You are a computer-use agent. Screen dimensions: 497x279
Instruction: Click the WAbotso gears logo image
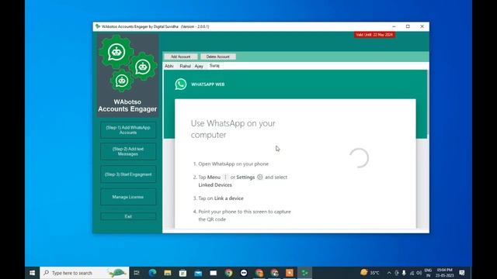pos(127,64)
